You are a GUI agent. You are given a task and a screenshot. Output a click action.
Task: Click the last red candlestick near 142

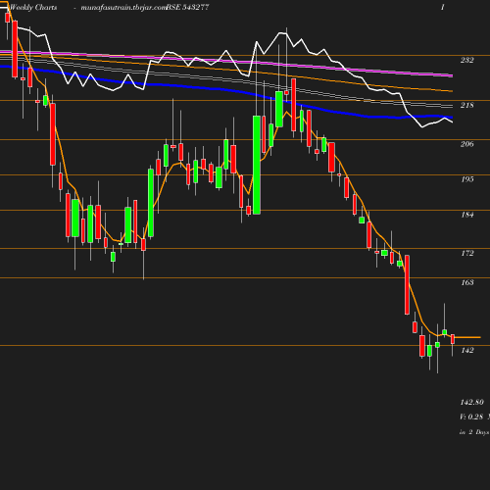click(x=453, y=339)
